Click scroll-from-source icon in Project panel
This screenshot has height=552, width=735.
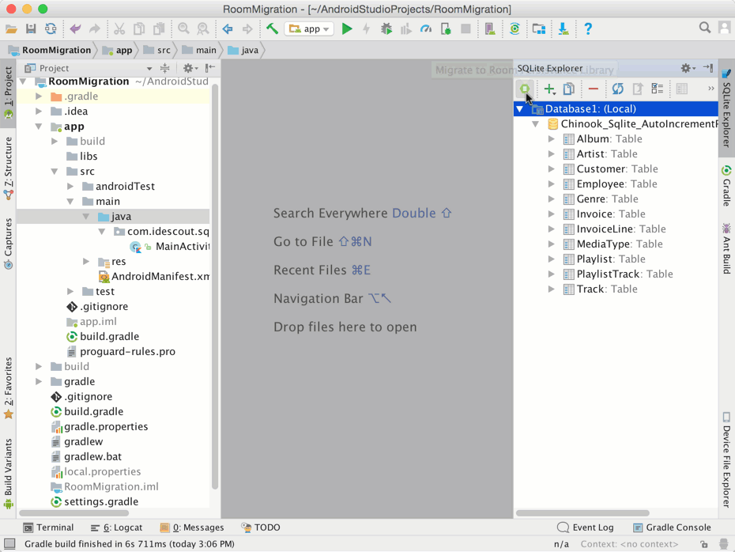pos(165,69)
